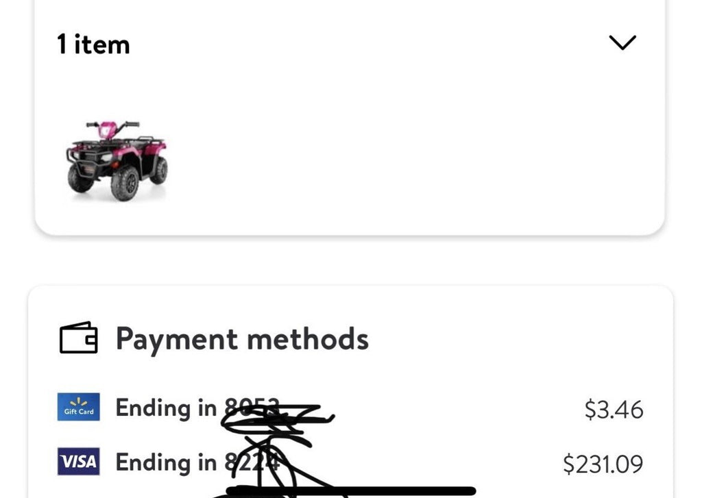702x498 pixels.
Task: Collapse the 1 item section chevron
Action: point(622,43)
